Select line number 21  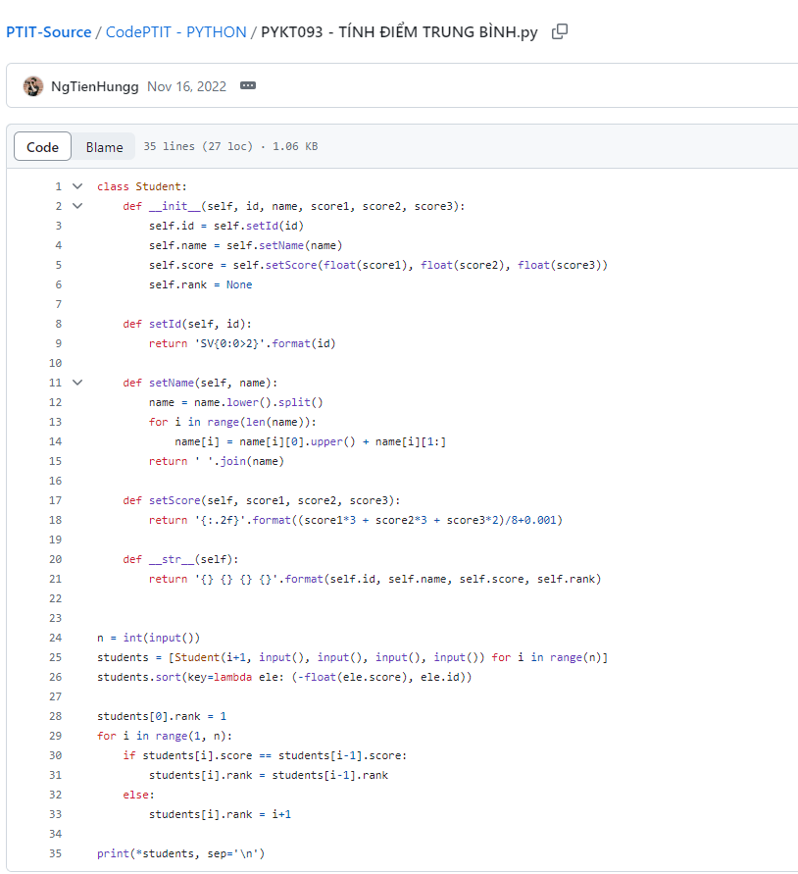pos(55,579)
